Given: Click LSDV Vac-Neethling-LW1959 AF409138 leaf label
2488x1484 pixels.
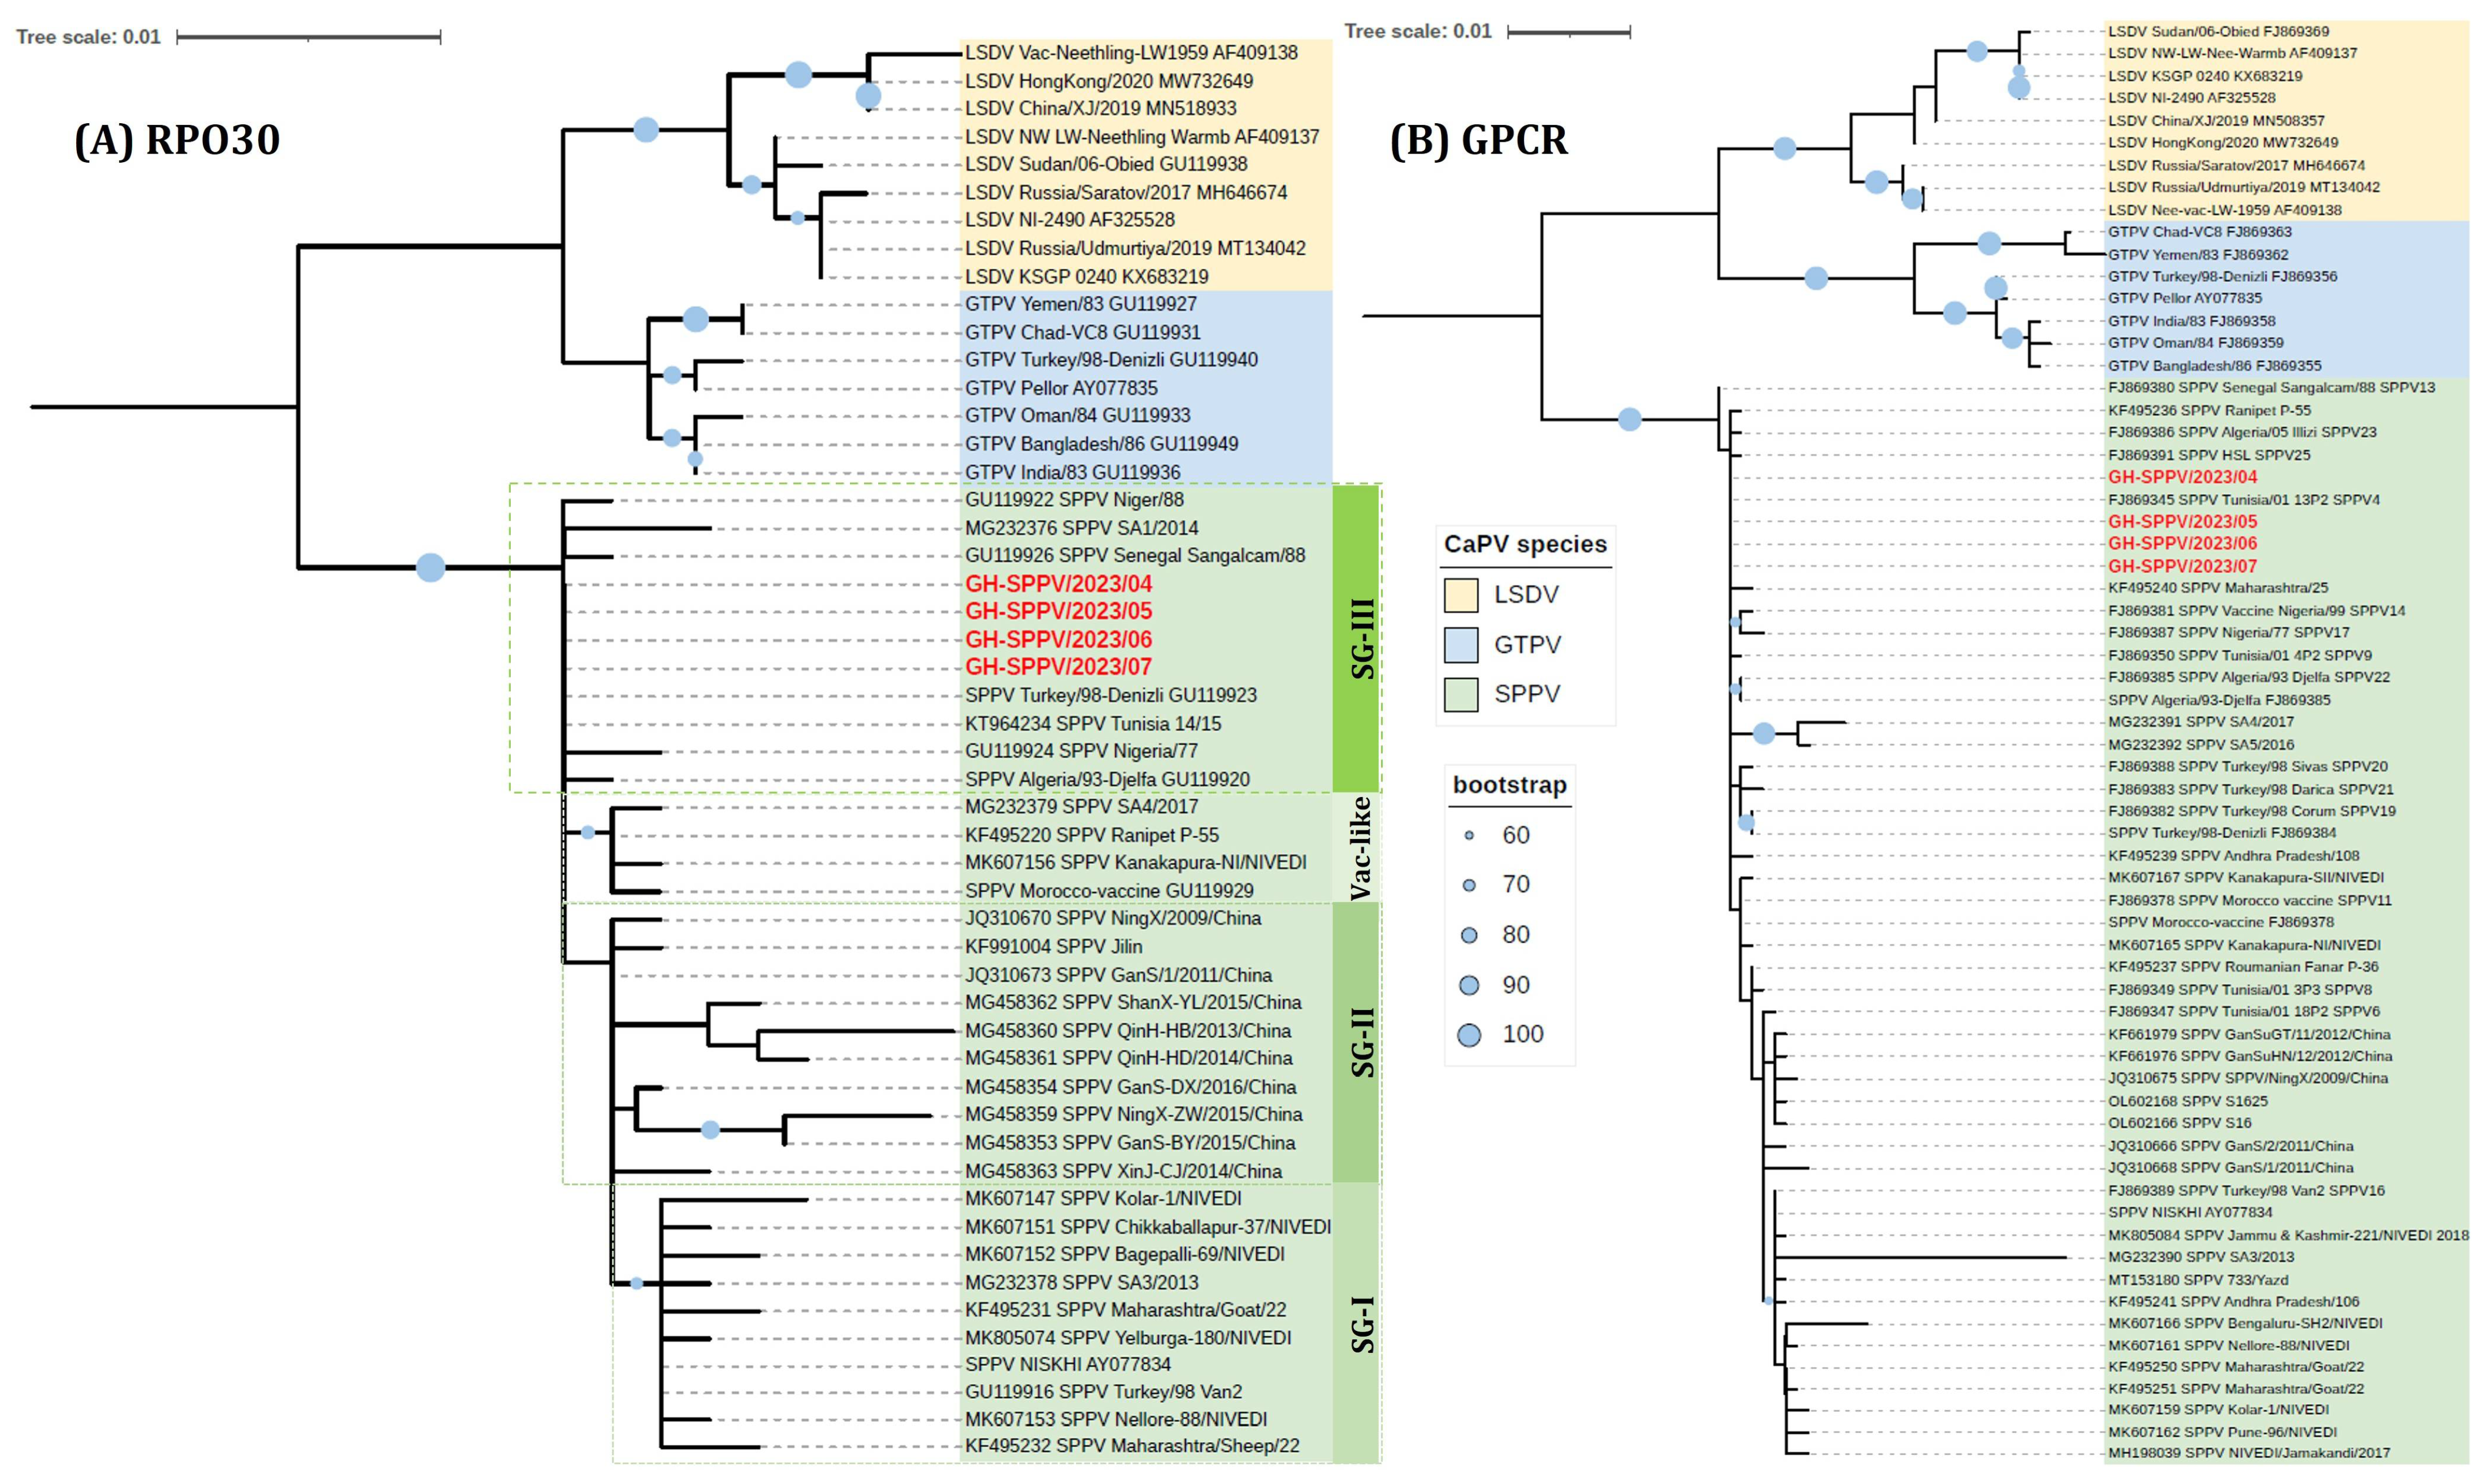Looking at the screenshot, I should 1131,53.
